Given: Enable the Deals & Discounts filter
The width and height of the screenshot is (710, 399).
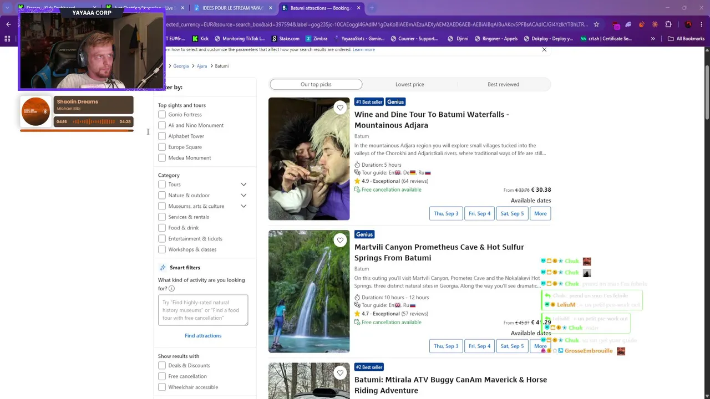Looking at the screenshot, I should point(162,366).
